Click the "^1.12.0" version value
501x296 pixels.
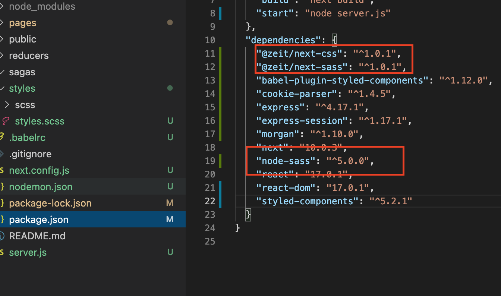pyautogui.click(x=463, y=80)
